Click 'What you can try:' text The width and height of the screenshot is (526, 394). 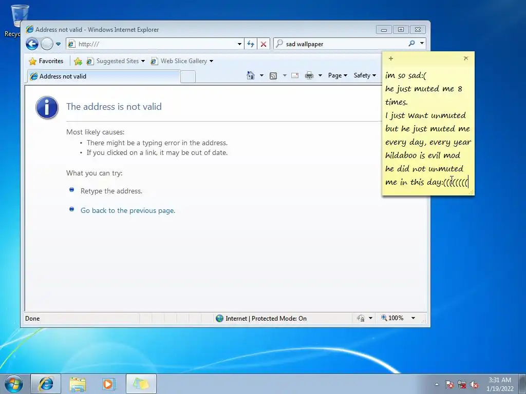(x=95, y=173)
